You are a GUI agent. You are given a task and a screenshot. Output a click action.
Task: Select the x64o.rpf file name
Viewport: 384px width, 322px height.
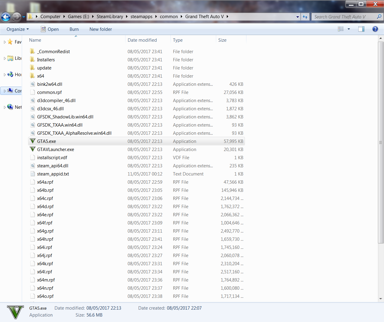(x=45, y=296)
